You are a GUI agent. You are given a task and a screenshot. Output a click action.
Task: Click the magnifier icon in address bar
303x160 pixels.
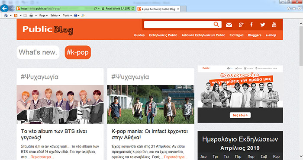coord(95,9)
